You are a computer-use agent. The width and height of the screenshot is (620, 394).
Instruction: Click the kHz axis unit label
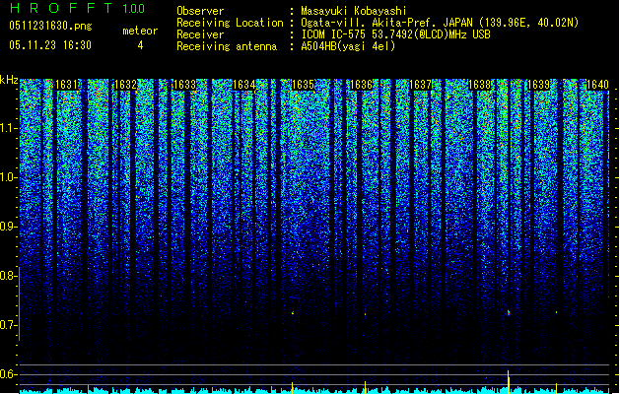(x=9, y=80)
